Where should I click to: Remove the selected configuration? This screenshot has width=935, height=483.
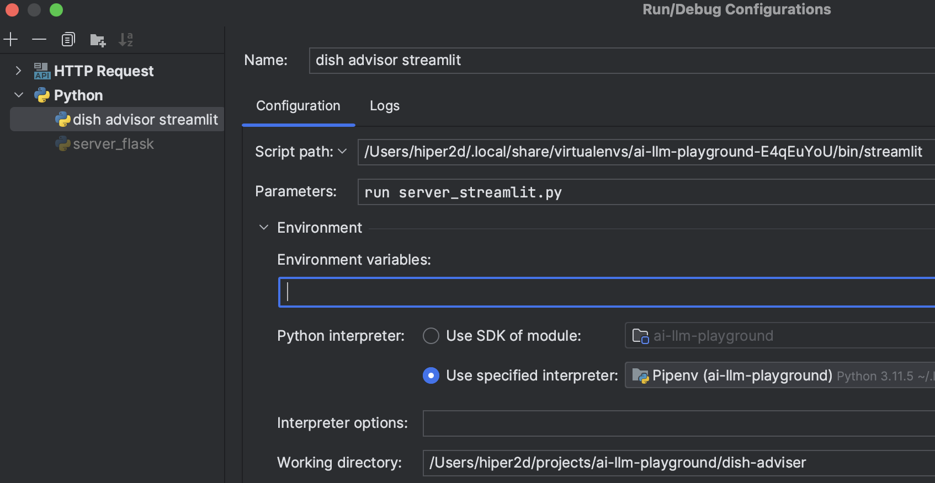(x=39, y=39)
